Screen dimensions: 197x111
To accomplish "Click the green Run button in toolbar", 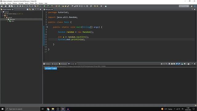I will (x=44, y=6).
